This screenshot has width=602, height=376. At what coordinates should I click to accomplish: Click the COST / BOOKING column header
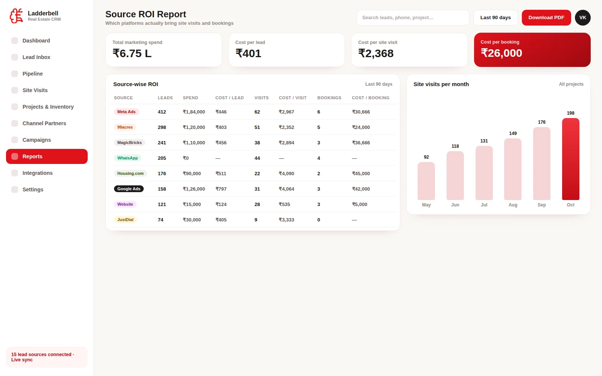[x=371, y=98]
